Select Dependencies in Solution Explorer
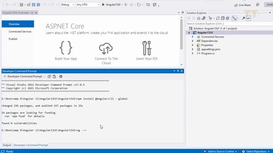Image resolution: width=273 pixels, height=153 pixels. [x=209, y=41]
